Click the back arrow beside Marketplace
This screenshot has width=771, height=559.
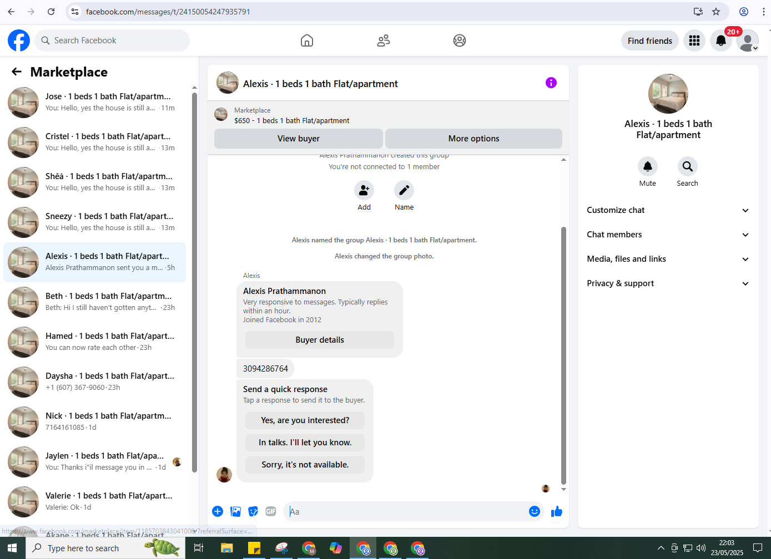tap(17, 72)
